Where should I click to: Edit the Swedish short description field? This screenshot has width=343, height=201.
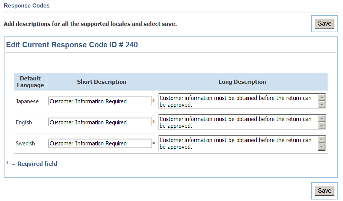100,143
